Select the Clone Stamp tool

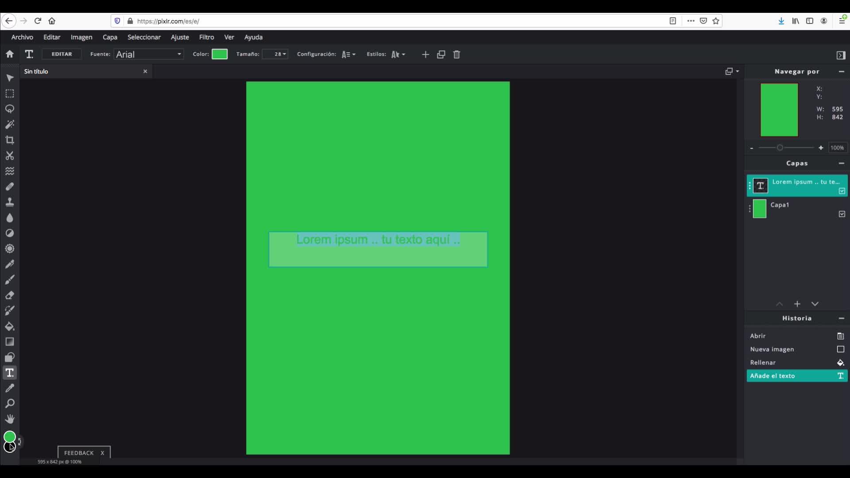tap(10, 202)
